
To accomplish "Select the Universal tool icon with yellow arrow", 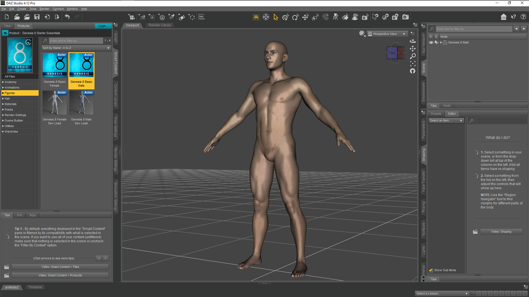I will point(276,17).
